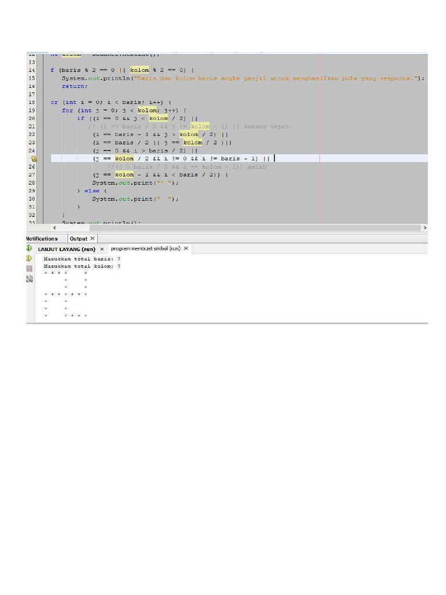Open the program membuat simbol (run) tab
Viewport: 446px width, 595px height.
pos(145,249)
